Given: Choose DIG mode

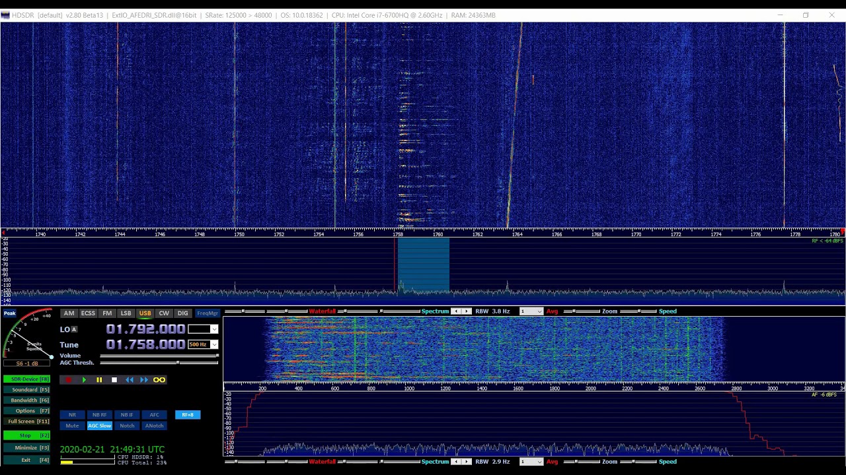Looking at the screenshot, I should [x=182, y=313].
